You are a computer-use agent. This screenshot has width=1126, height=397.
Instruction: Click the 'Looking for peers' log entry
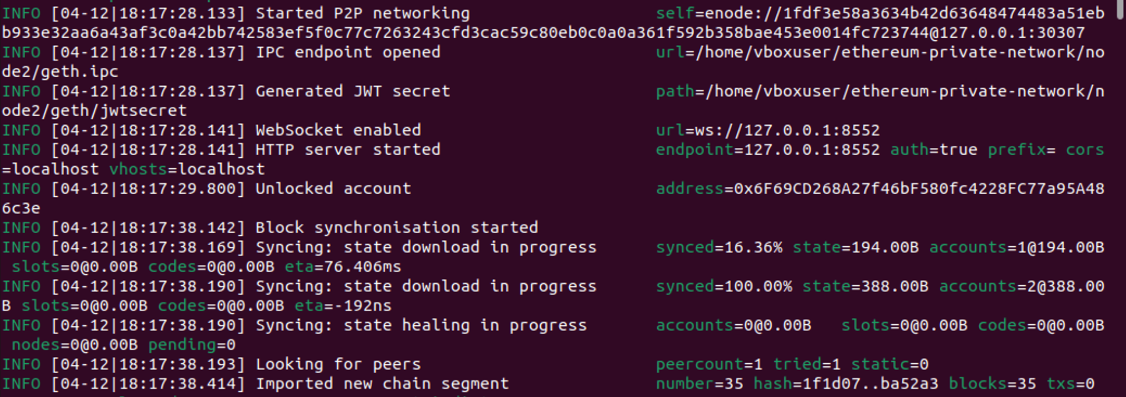point(338,365)
